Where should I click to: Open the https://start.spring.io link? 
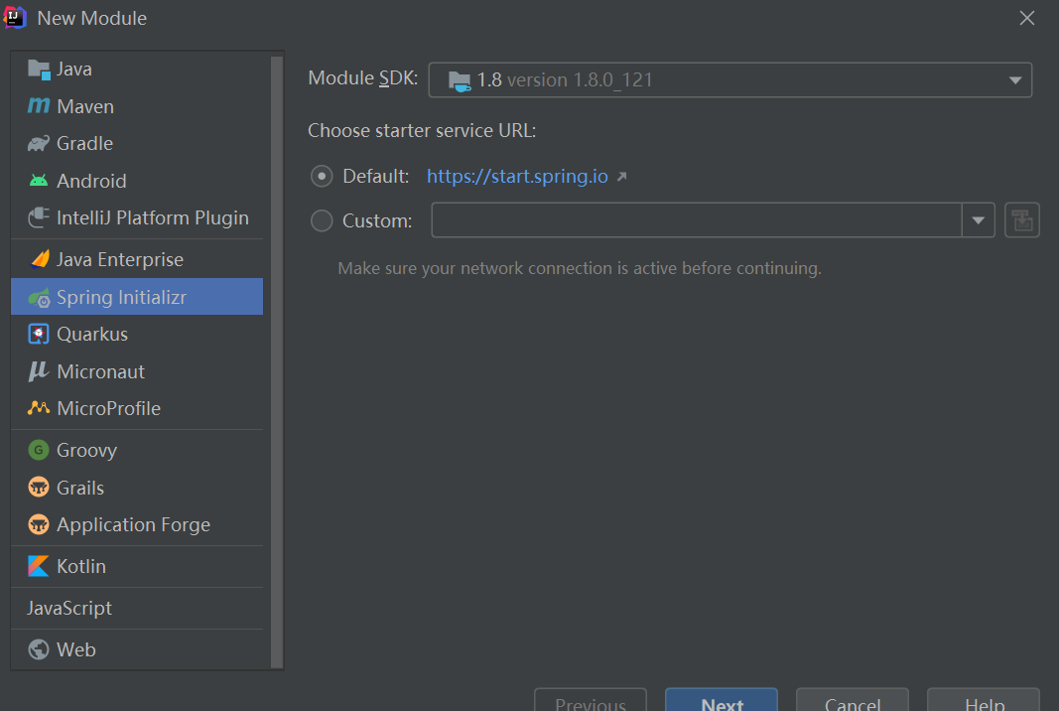pos(517,177)
